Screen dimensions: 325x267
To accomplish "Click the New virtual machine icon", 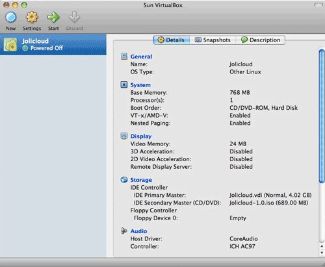I will tap(10, 18).
